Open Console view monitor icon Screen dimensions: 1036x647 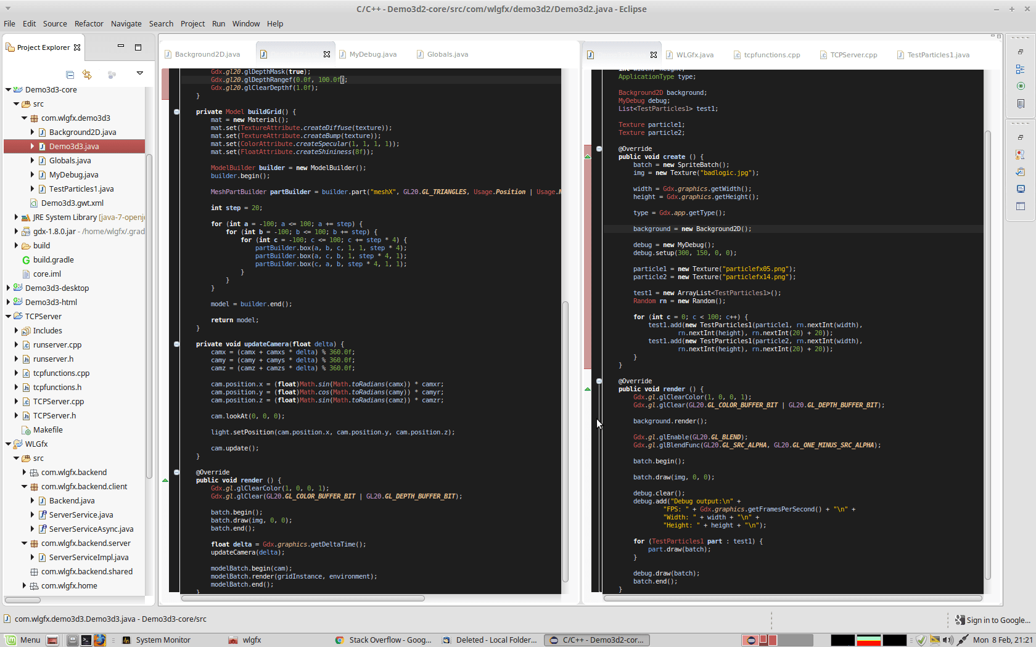[x=1021, y=189]
